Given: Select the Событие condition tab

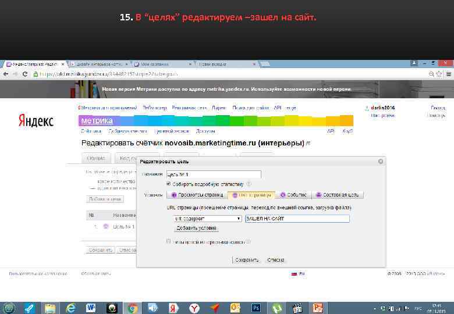Looking at the screenshot, I should coord(293,195).
